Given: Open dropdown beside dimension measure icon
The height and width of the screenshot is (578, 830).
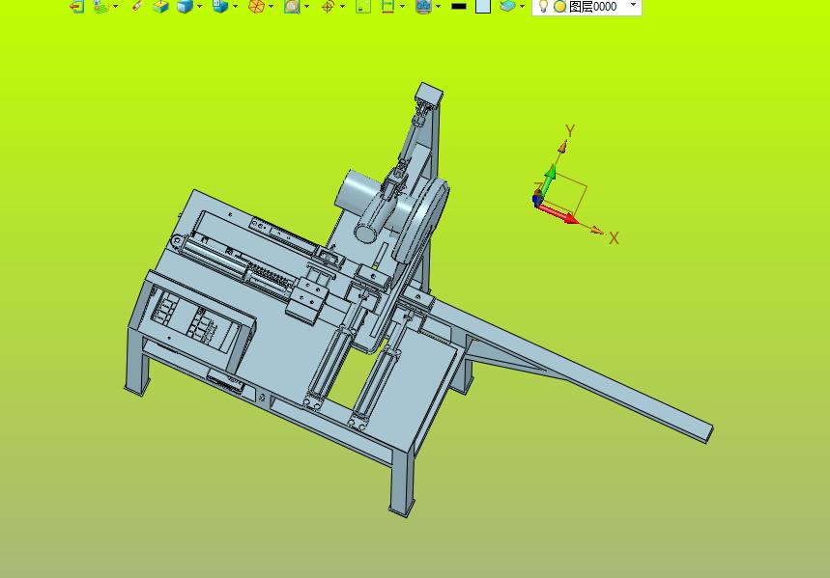Looking at the screenshot, I should tap(402, 7).
